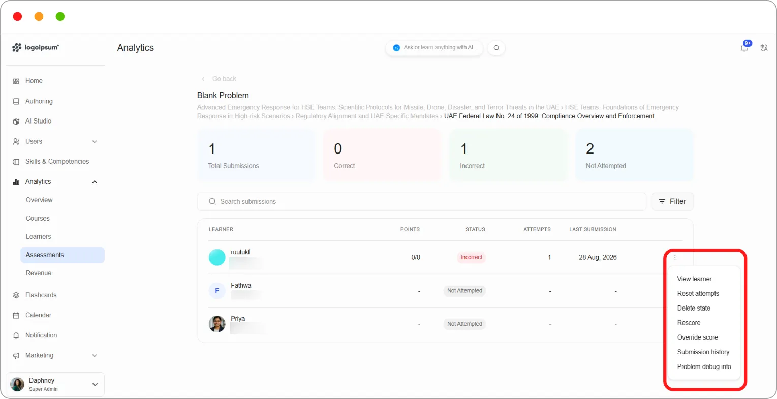This screenshot has width=777, height=399.
Task: Click the Skills & Competencies icon
Action: coord(16,162)
